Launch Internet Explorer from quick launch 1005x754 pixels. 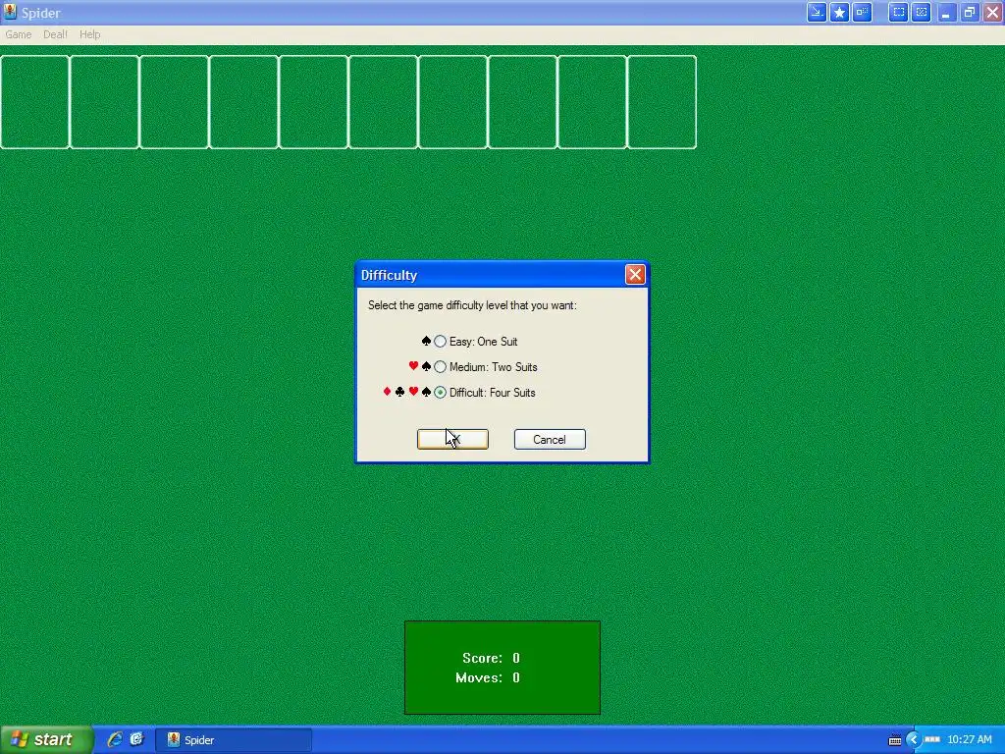coord(115,740)
